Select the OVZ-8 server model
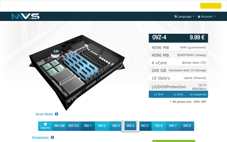 pos(187,126)
